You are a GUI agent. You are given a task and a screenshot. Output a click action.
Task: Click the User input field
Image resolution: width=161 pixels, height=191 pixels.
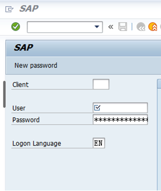(x=120, y=108)
